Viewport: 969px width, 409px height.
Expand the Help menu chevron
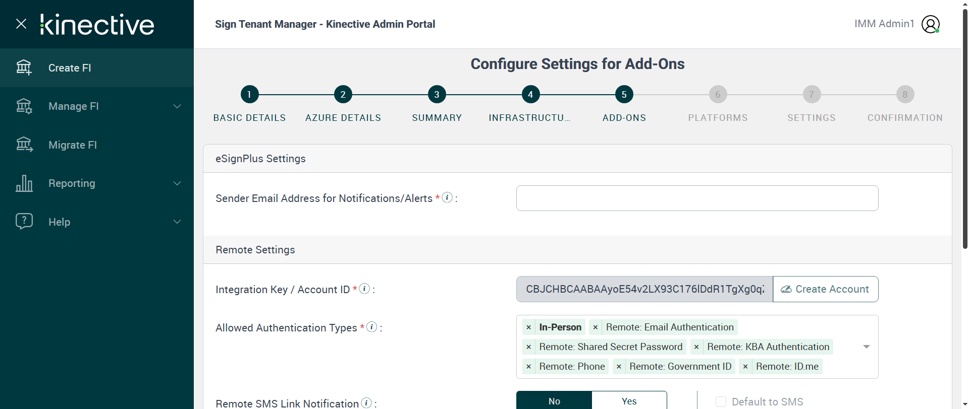click(x=177, y=222)
